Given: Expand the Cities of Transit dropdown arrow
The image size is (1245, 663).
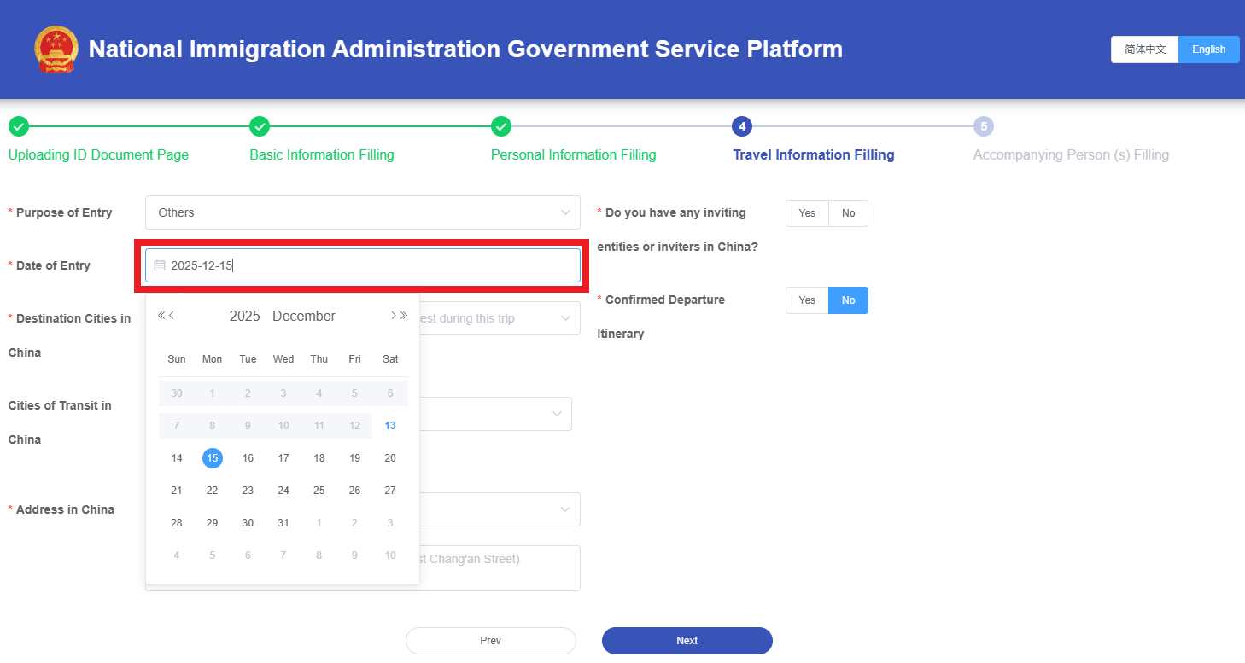Looking at the screenshot, I should click(x=557, y=414).
